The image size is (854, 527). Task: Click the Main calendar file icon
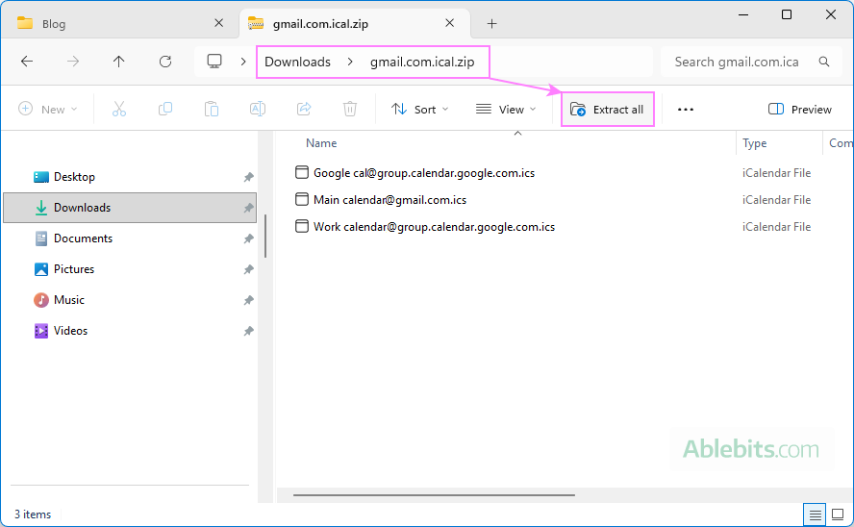point(302,199)
